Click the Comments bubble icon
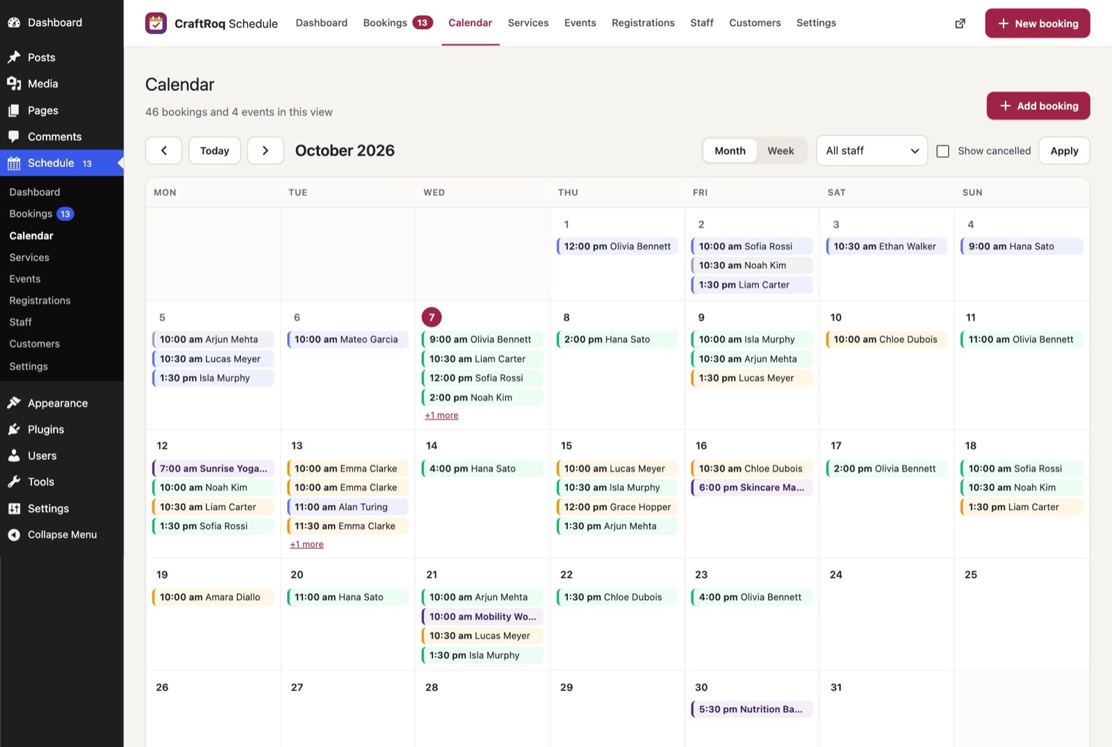 [x=14, y=137]
